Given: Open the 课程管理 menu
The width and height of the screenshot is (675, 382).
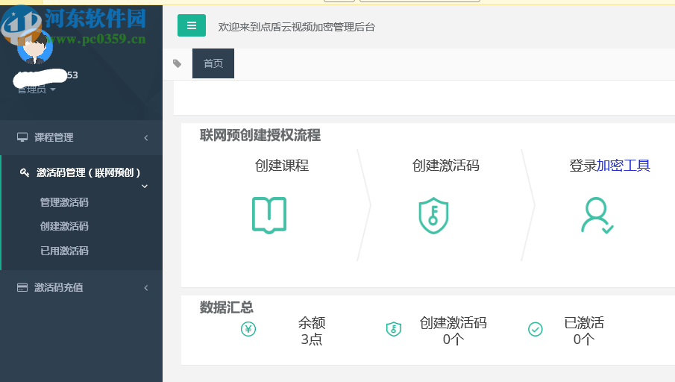Looking at the screenshot, I should (x=81, y=137).
